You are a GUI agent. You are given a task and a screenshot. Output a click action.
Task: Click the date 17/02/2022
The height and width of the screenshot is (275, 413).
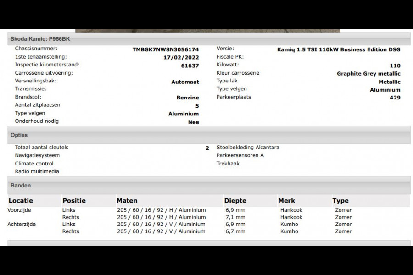(x=181, y=57)
